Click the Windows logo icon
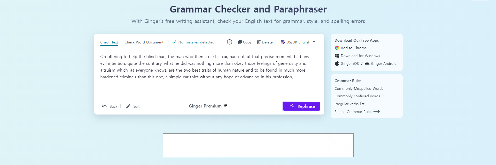Viewport: 496px width, 165px height. [337, 56]
